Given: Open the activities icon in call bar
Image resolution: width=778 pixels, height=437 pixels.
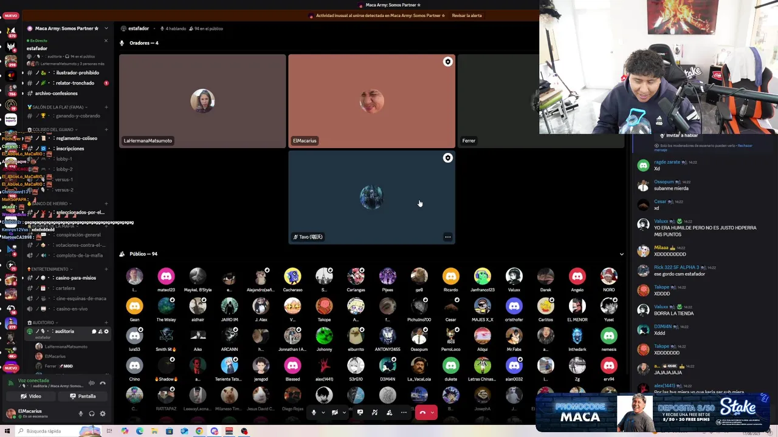Looking at the screenshot, I should tap(389, 413).
